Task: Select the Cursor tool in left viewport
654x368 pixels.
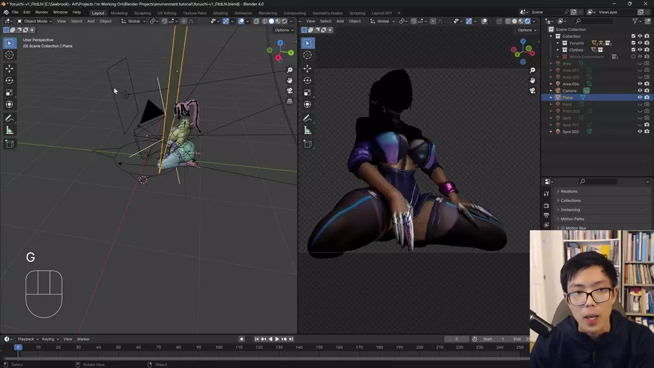Action: 9,55
